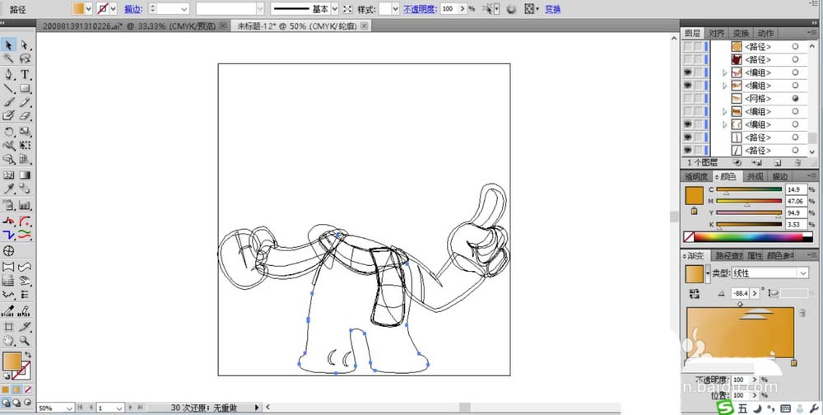823x415 pixels.
Task: Swap fill and stroke colors arrow
Action: [x=28, y=355]
